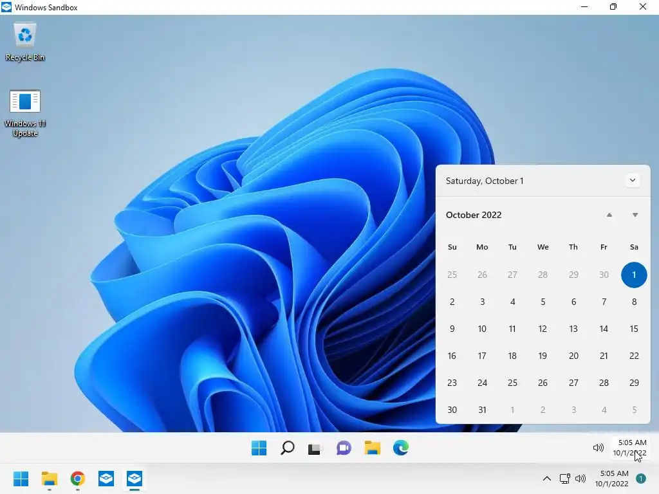The image size is (659, 494).
Task: Select the highlighted October 1
Action: (x=634, y=275)
